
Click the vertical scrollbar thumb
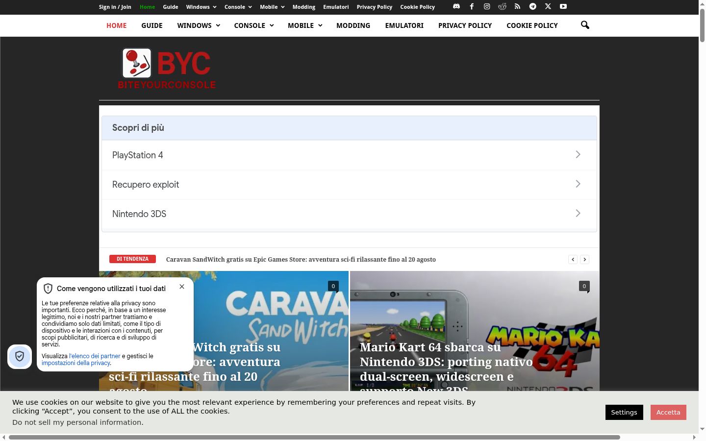pyautogui.click(x=702, y=25)
